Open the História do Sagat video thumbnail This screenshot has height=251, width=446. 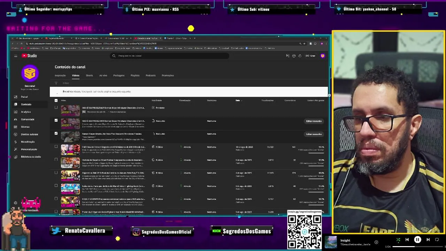click(x=70, y=163)
